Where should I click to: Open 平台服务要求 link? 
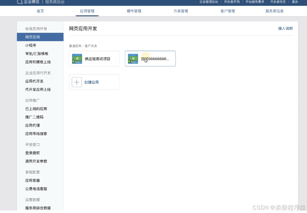[255, 2]
